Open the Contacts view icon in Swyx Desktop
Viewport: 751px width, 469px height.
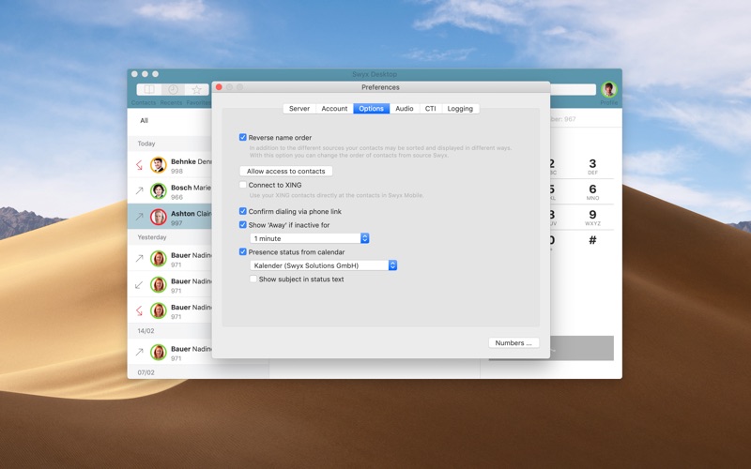pyautogui.click(x=149, y=89)
